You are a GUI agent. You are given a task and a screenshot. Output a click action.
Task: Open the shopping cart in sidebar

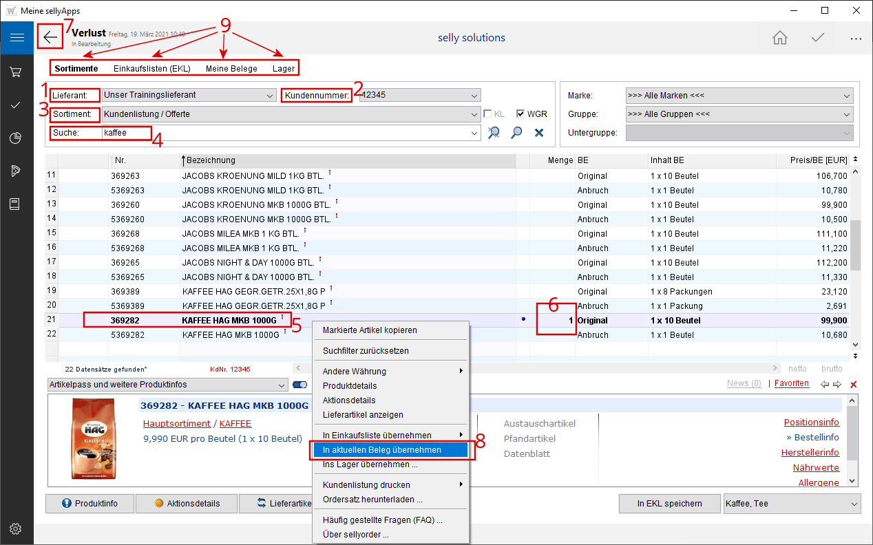pos(17,72)
